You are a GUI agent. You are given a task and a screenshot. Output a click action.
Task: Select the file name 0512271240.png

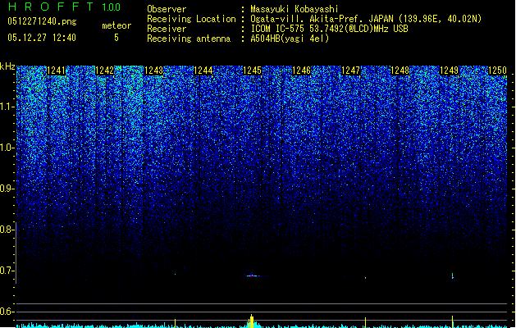(42, 21)
